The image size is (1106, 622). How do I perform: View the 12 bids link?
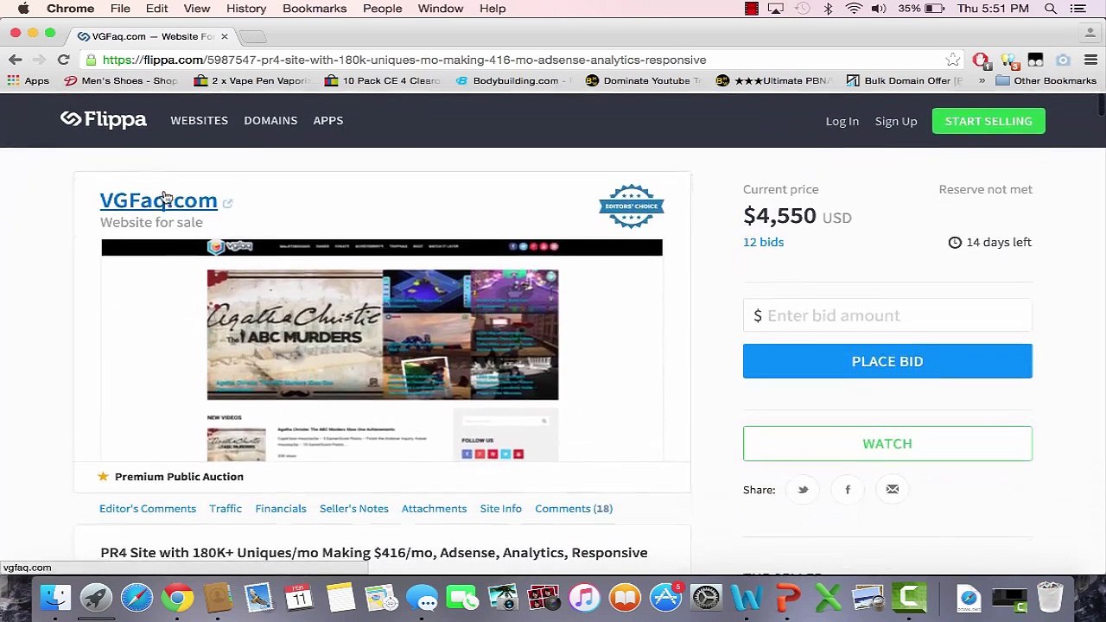[x=764, y=242]
